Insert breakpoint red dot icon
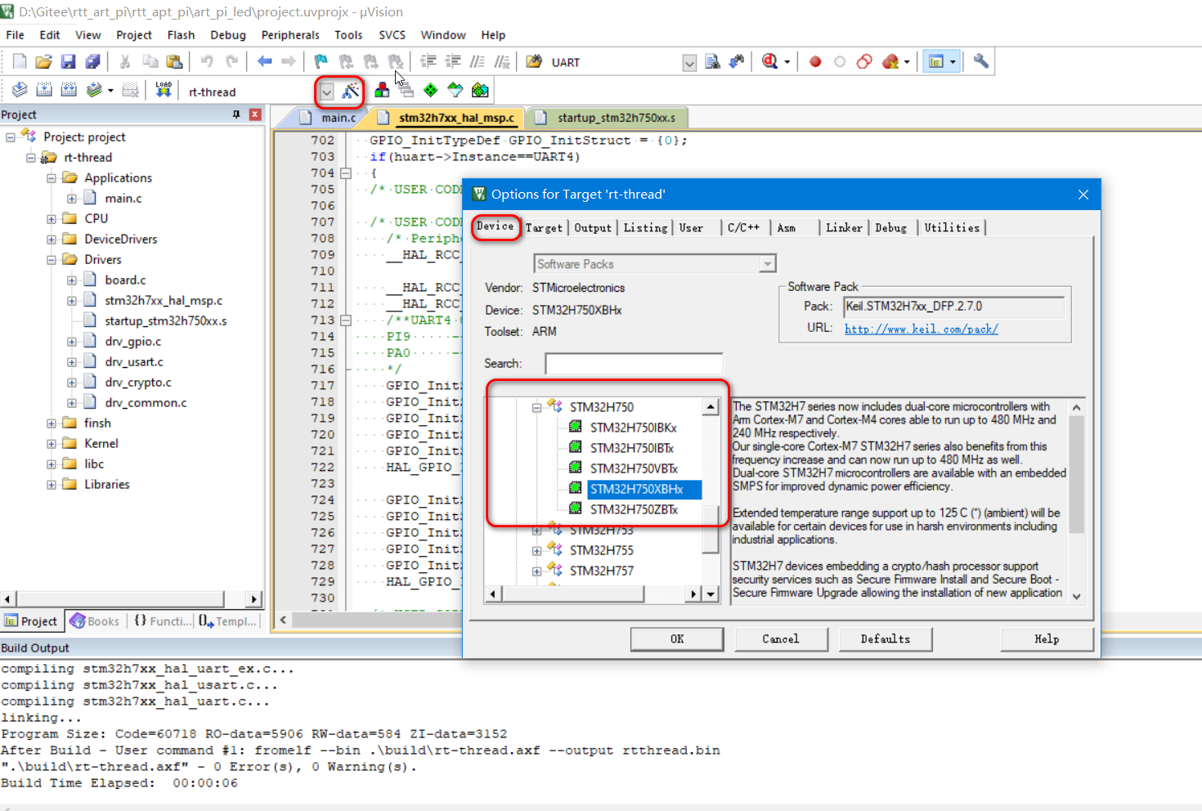This screenshot has height=811, width=1202. (x=815, y=61)
